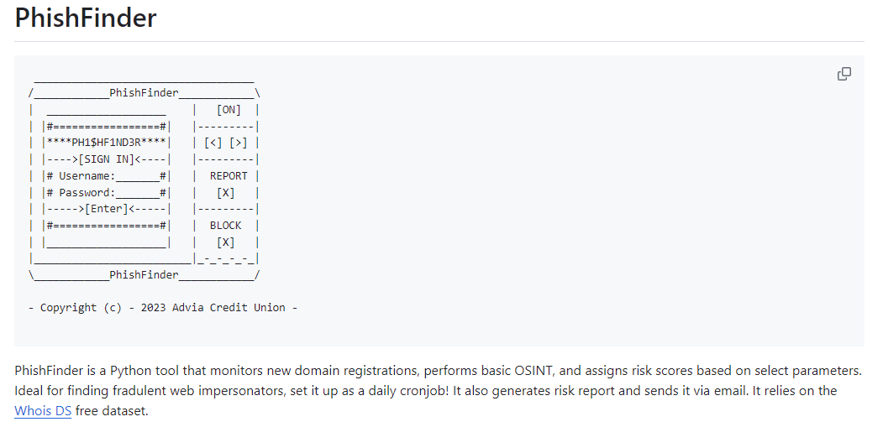The width and height of the screenshot is (883, 427).
Task: Click PhishFinder in the top ASCII border
Action: point(145,93)
